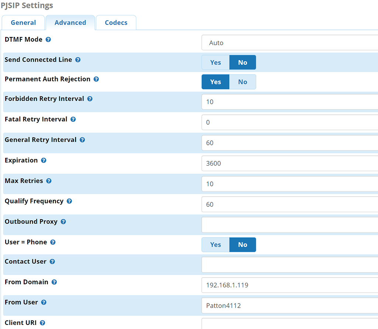The height and width of the screenshot is (329, 378).
Task: Click the Max Retries question mark icon
Action: pyautogui.click(x=49, y=181)
